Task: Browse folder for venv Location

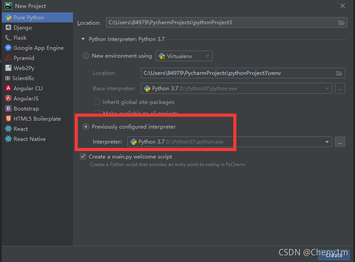Action: [339, 73]
